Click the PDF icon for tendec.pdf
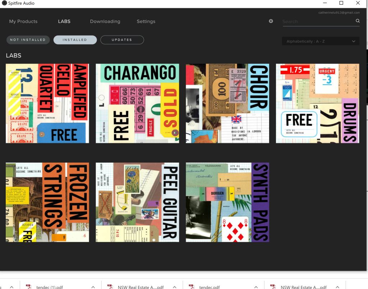Screen dimensions: 368x289 tap(192, 287)
